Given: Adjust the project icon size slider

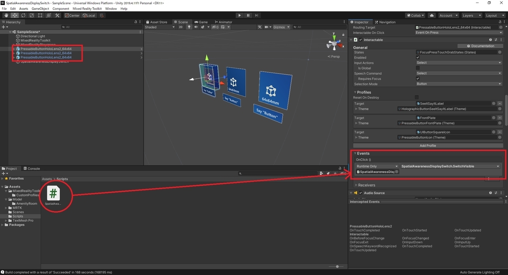Looking at the screenshot, I should click(337, 267).
